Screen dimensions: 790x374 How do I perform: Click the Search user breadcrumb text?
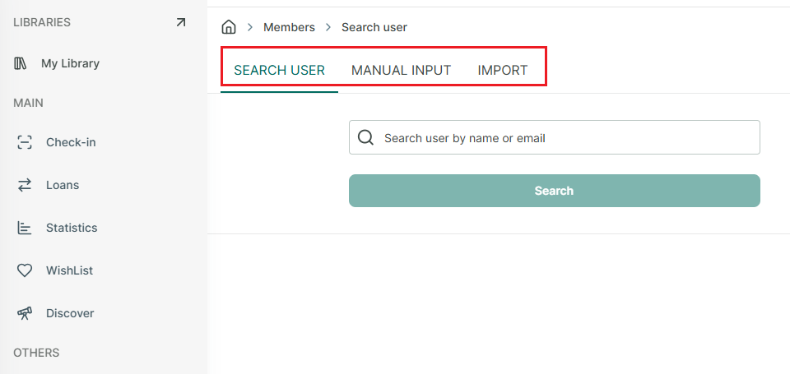tap(374, 27)
